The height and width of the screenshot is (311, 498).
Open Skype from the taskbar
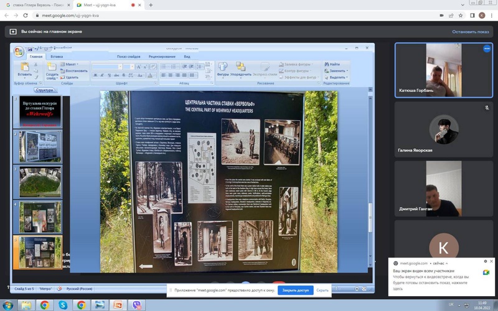click(63, 305)
